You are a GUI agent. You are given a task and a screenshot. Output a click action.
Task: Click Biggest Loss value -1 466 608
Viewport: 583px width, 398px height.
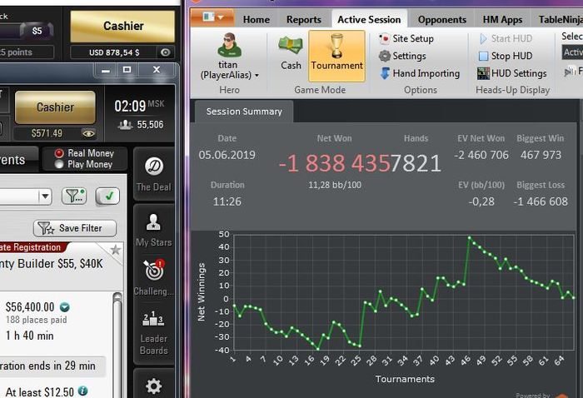pyautogui.click(x=541, y=201)
